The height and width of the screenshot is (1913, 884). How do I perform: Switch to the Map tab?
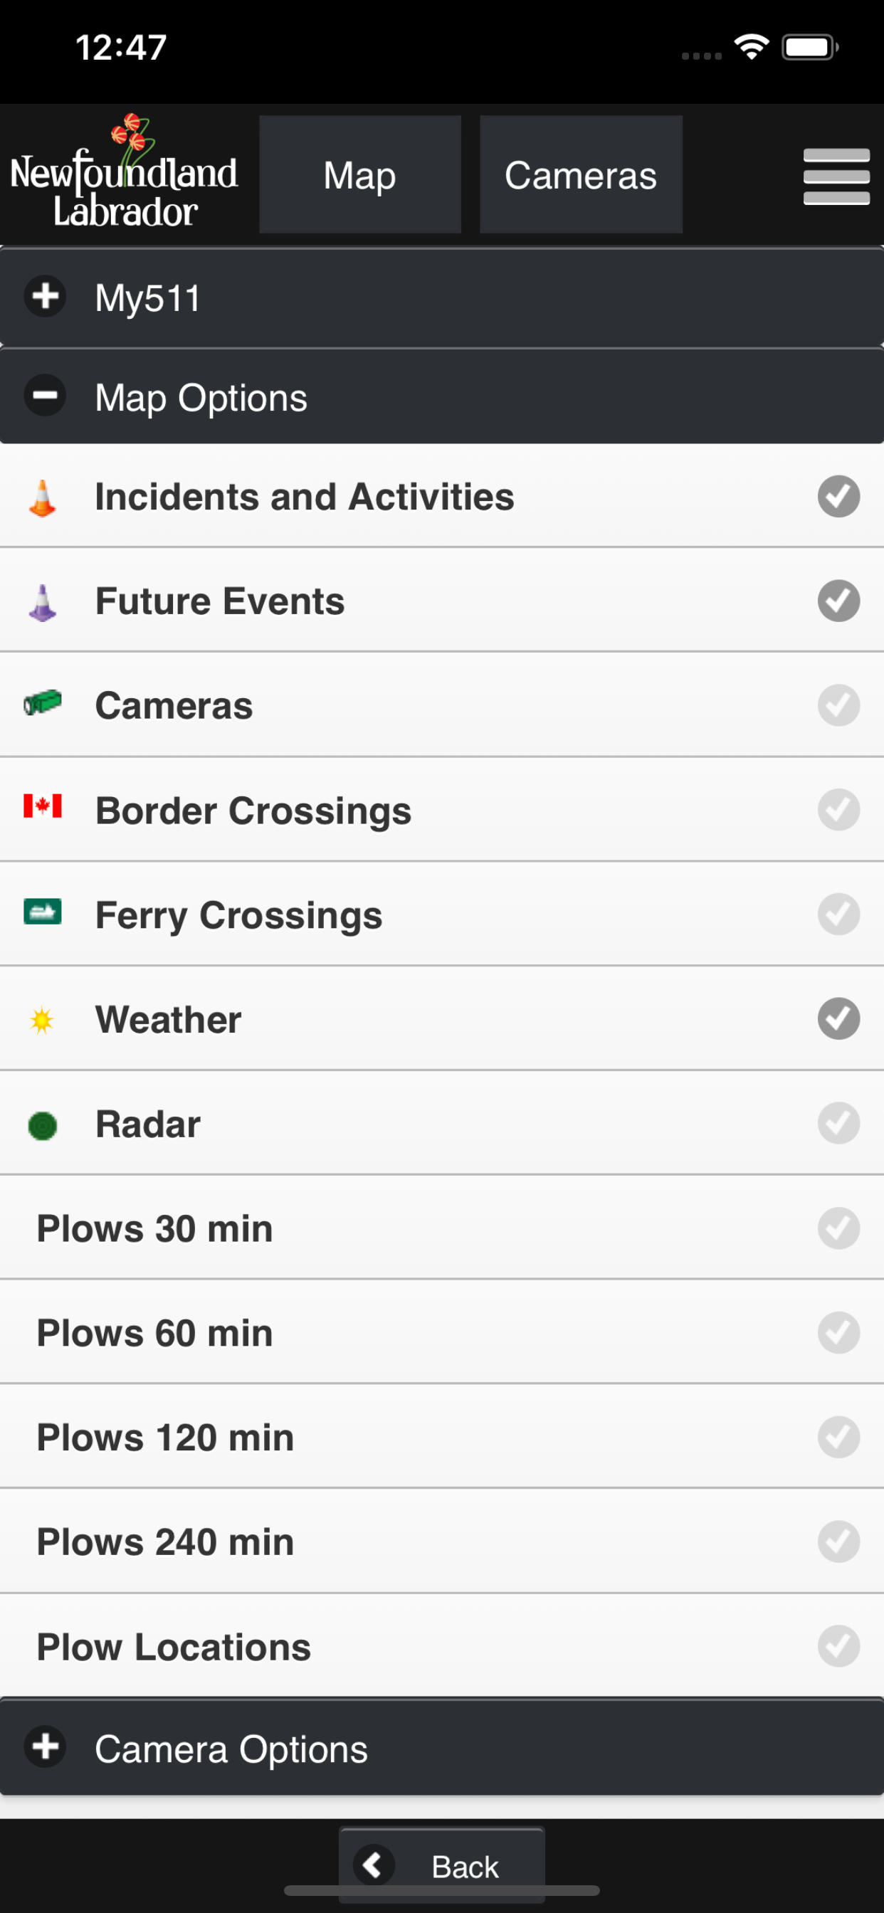(359, 175)
